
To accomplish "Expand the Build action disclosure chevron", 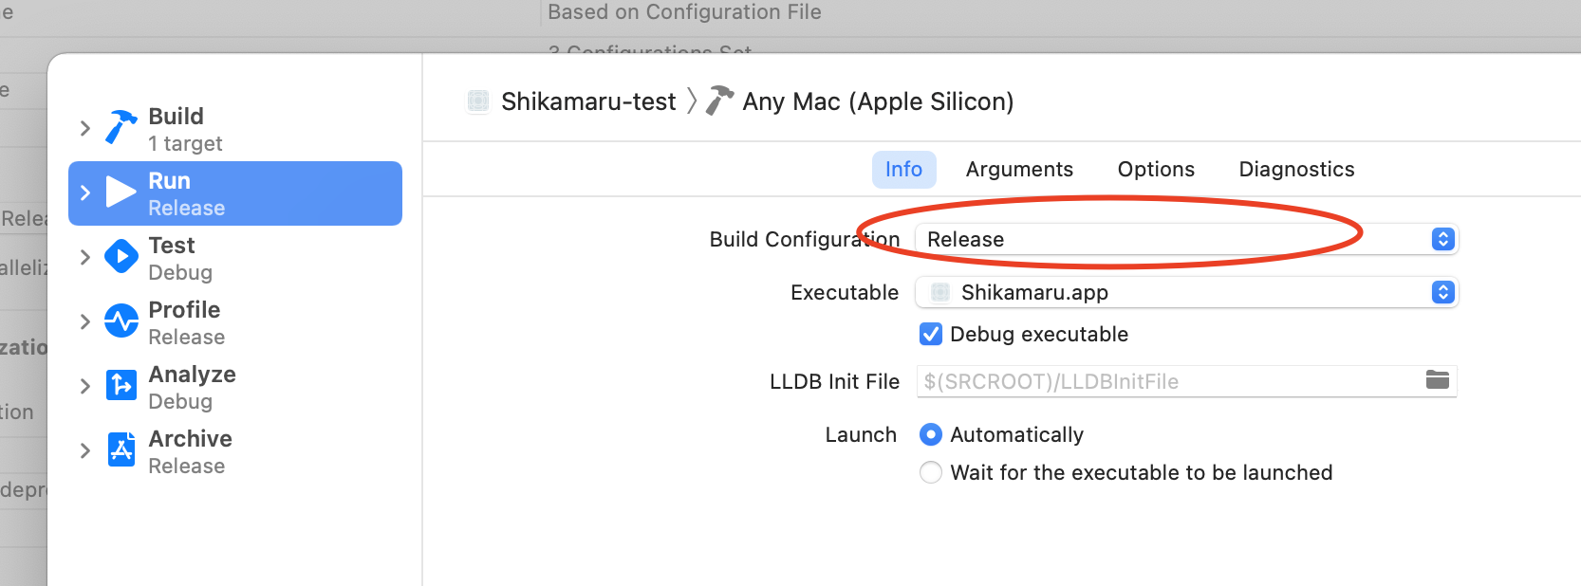I will 85,128.
